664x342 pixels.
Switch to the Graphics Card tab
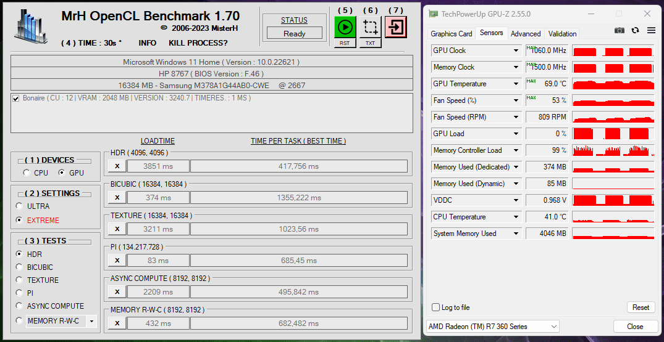pos(451,34)
